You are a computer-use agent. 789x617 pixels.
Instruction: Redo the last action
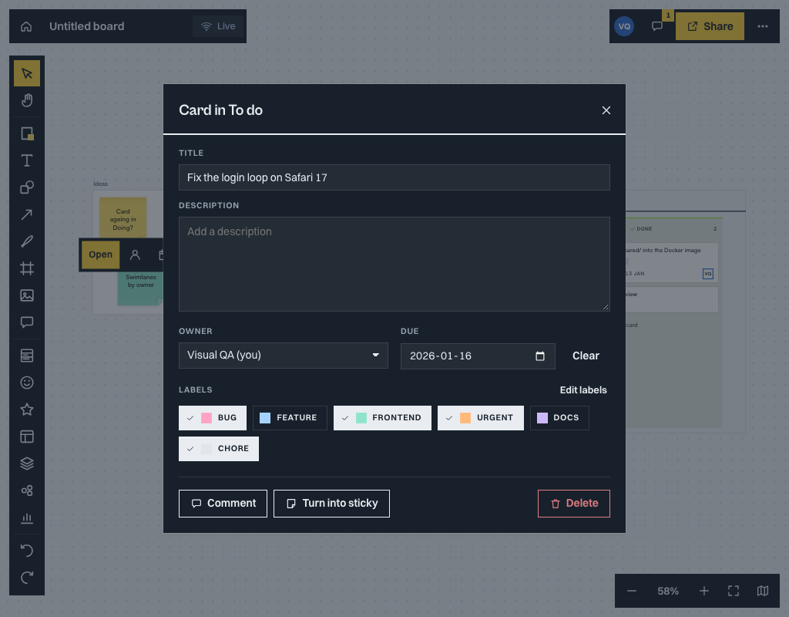[27, 578]
